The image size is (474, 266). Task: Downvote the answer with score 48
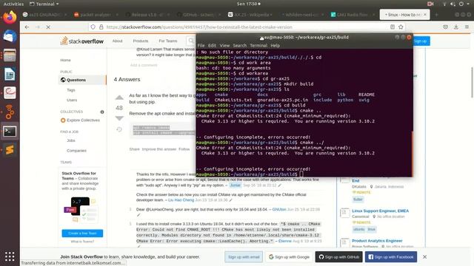pyautogui.click(x=119, y=118)
